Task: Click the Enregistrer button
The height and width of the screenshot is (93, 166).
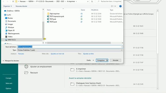Action: pyautogui.click(x=101, y=60)
